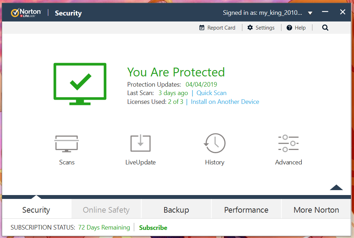Image resolution: width=354 pixels, height=238 pixels.
Task: Collapse the panel with the up triangle
Action: point(336,187)
